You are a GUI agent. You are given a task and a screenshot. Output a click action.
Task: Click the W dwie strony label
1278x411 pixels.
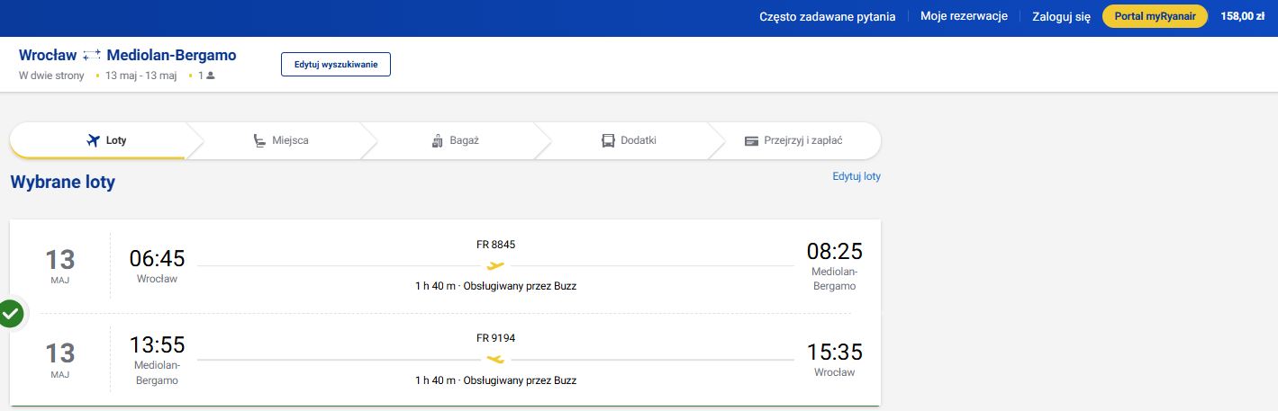tap(51, 76)
